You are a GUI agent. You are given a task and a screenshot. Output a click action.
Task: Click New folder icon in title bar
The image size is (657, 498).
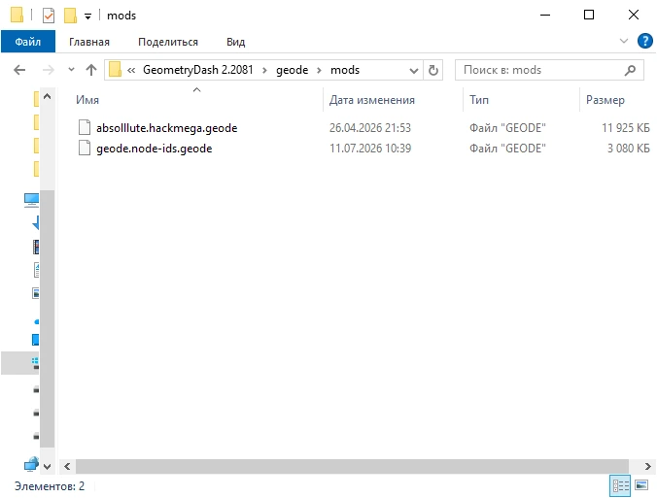(70, 16)
